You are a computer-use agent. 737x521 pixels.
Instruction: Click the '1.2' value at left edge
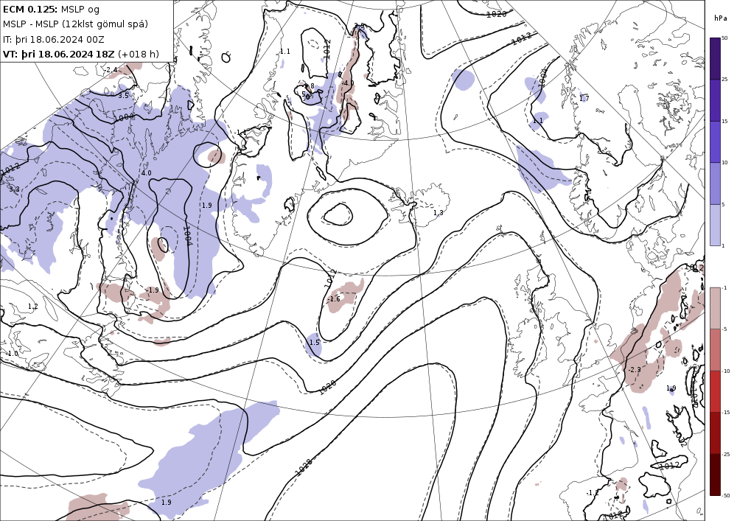pyautogui.click(x=33, y=307)
